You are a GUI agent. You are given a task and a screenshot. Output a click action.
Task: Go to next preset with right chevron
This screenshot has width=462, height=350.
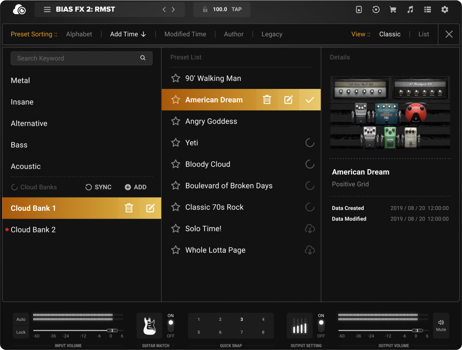pyautogui.click(x=173, y=9)
